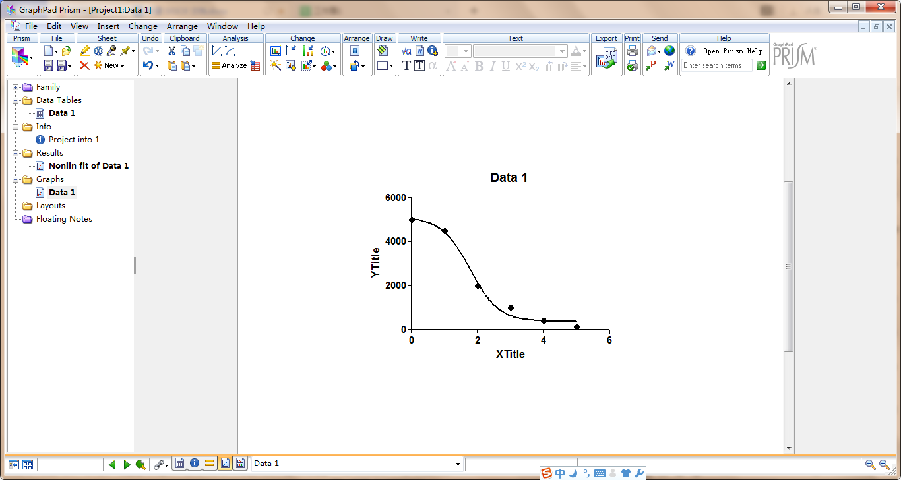
Task: Export graph as TIFF BMP
Action: pos(606,58)
